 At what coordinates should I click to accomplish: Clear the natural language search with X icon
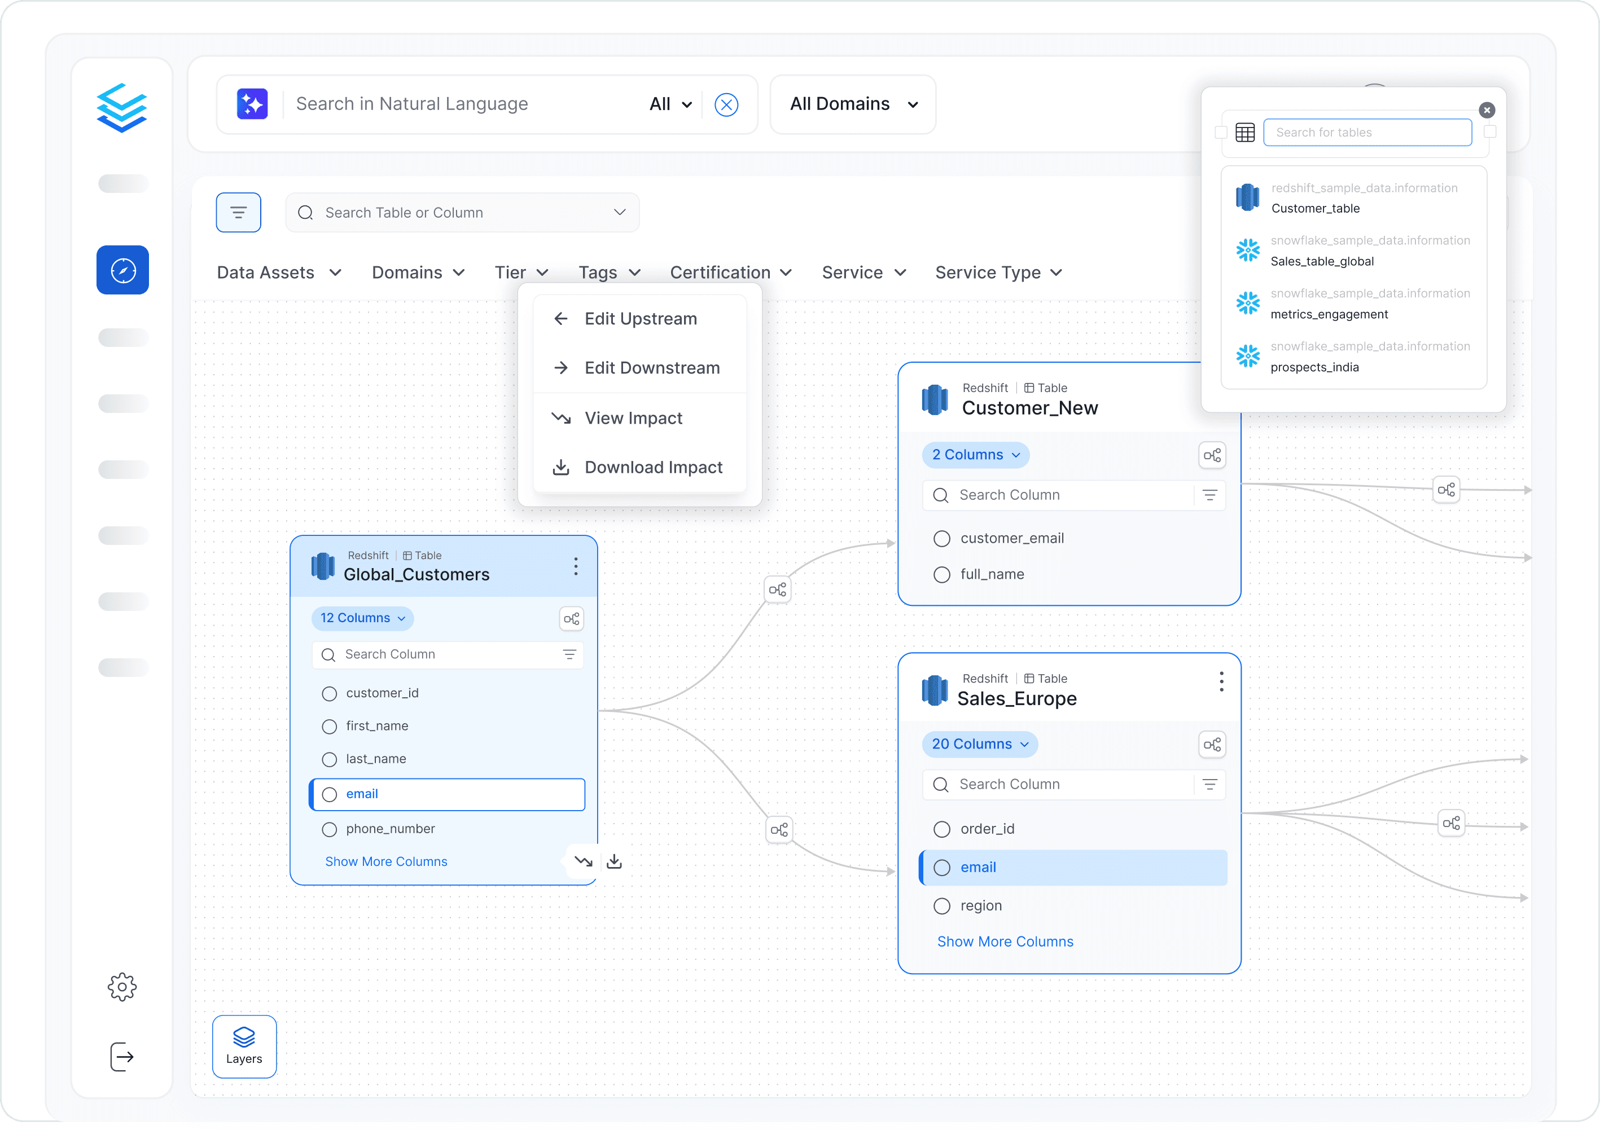pos(726,105)
